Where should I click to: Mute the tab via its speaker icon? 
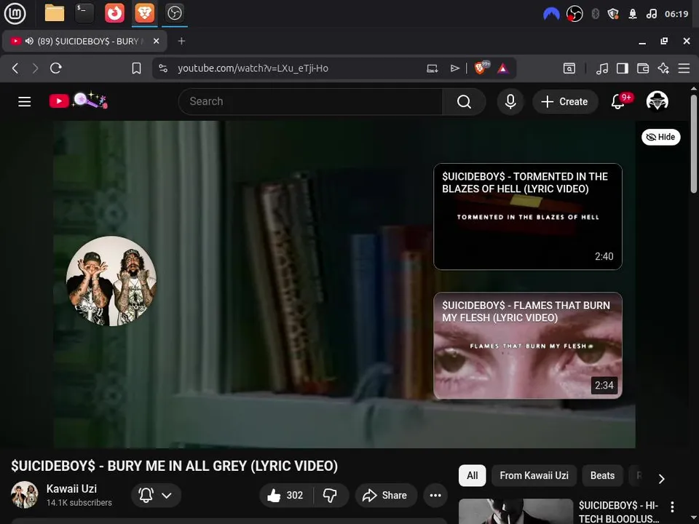click(29, 41)
